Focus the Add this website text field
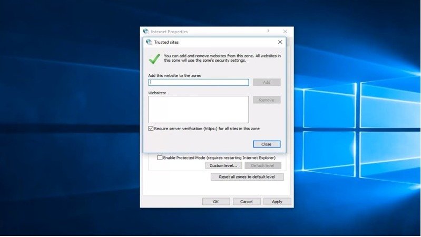 tap(199, 82)
